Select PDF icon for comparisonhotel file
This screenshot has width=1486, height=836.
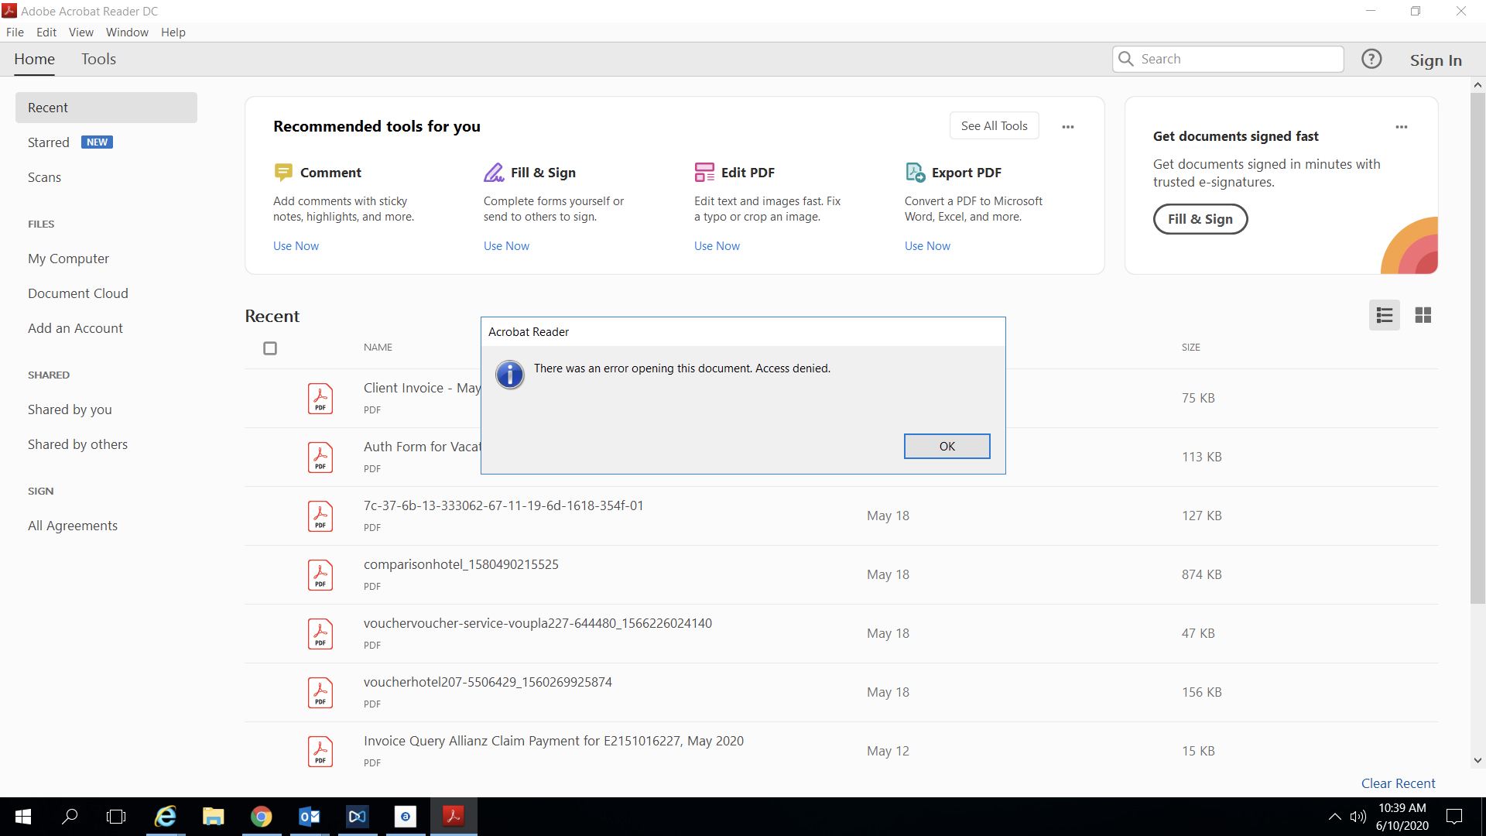click(320, 575)
